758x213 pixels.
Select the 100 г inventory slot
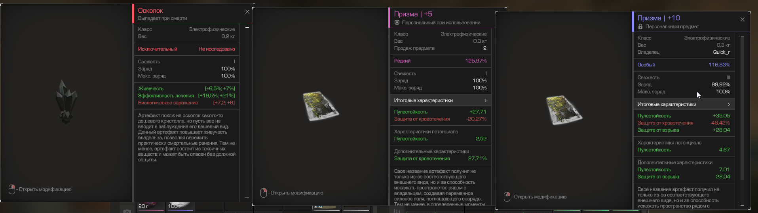180,206
